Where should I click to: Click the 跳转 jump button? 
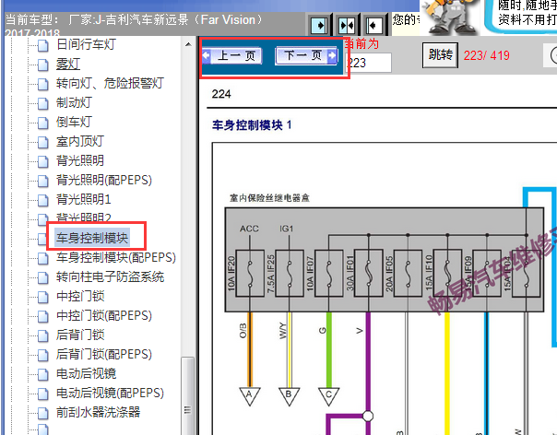[440, 55]
